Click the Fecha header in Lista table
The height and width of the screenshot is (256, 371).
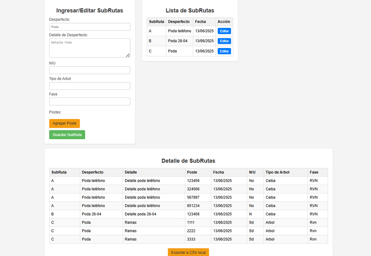point(204,21)
